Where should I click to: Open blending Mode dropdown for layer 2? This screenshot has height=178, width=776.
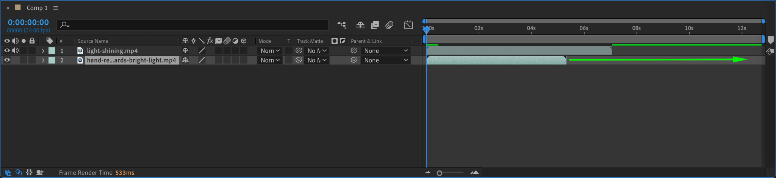pos(270,60)
